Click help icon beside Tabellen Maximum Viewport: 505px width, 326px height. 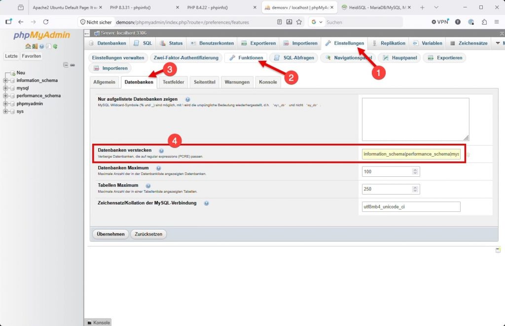[148, 186]
